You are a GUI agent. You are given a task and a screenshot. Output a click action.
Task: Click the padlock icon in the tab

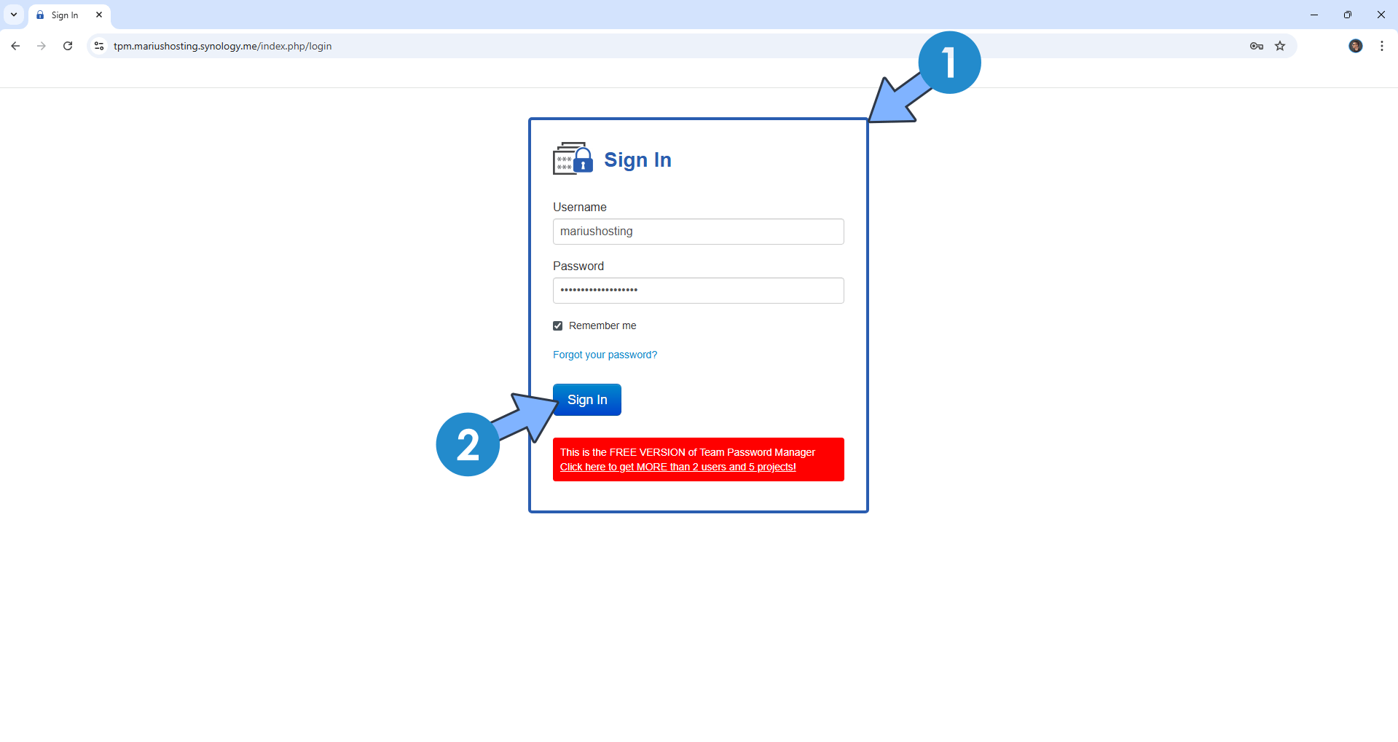pos(41,15)
